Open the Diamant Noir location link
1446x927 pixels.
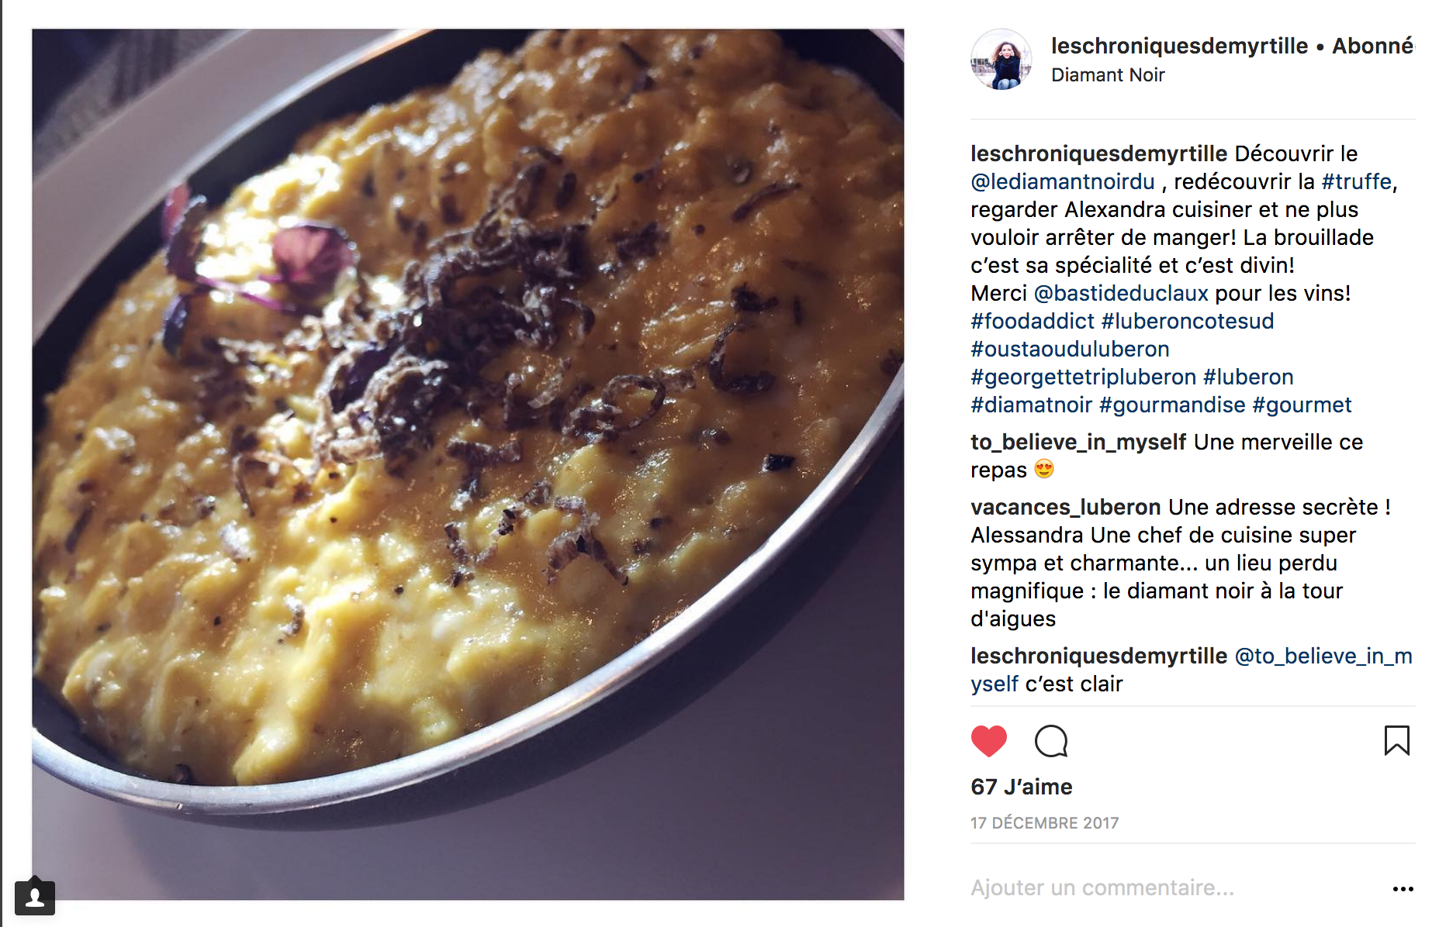1108,75
